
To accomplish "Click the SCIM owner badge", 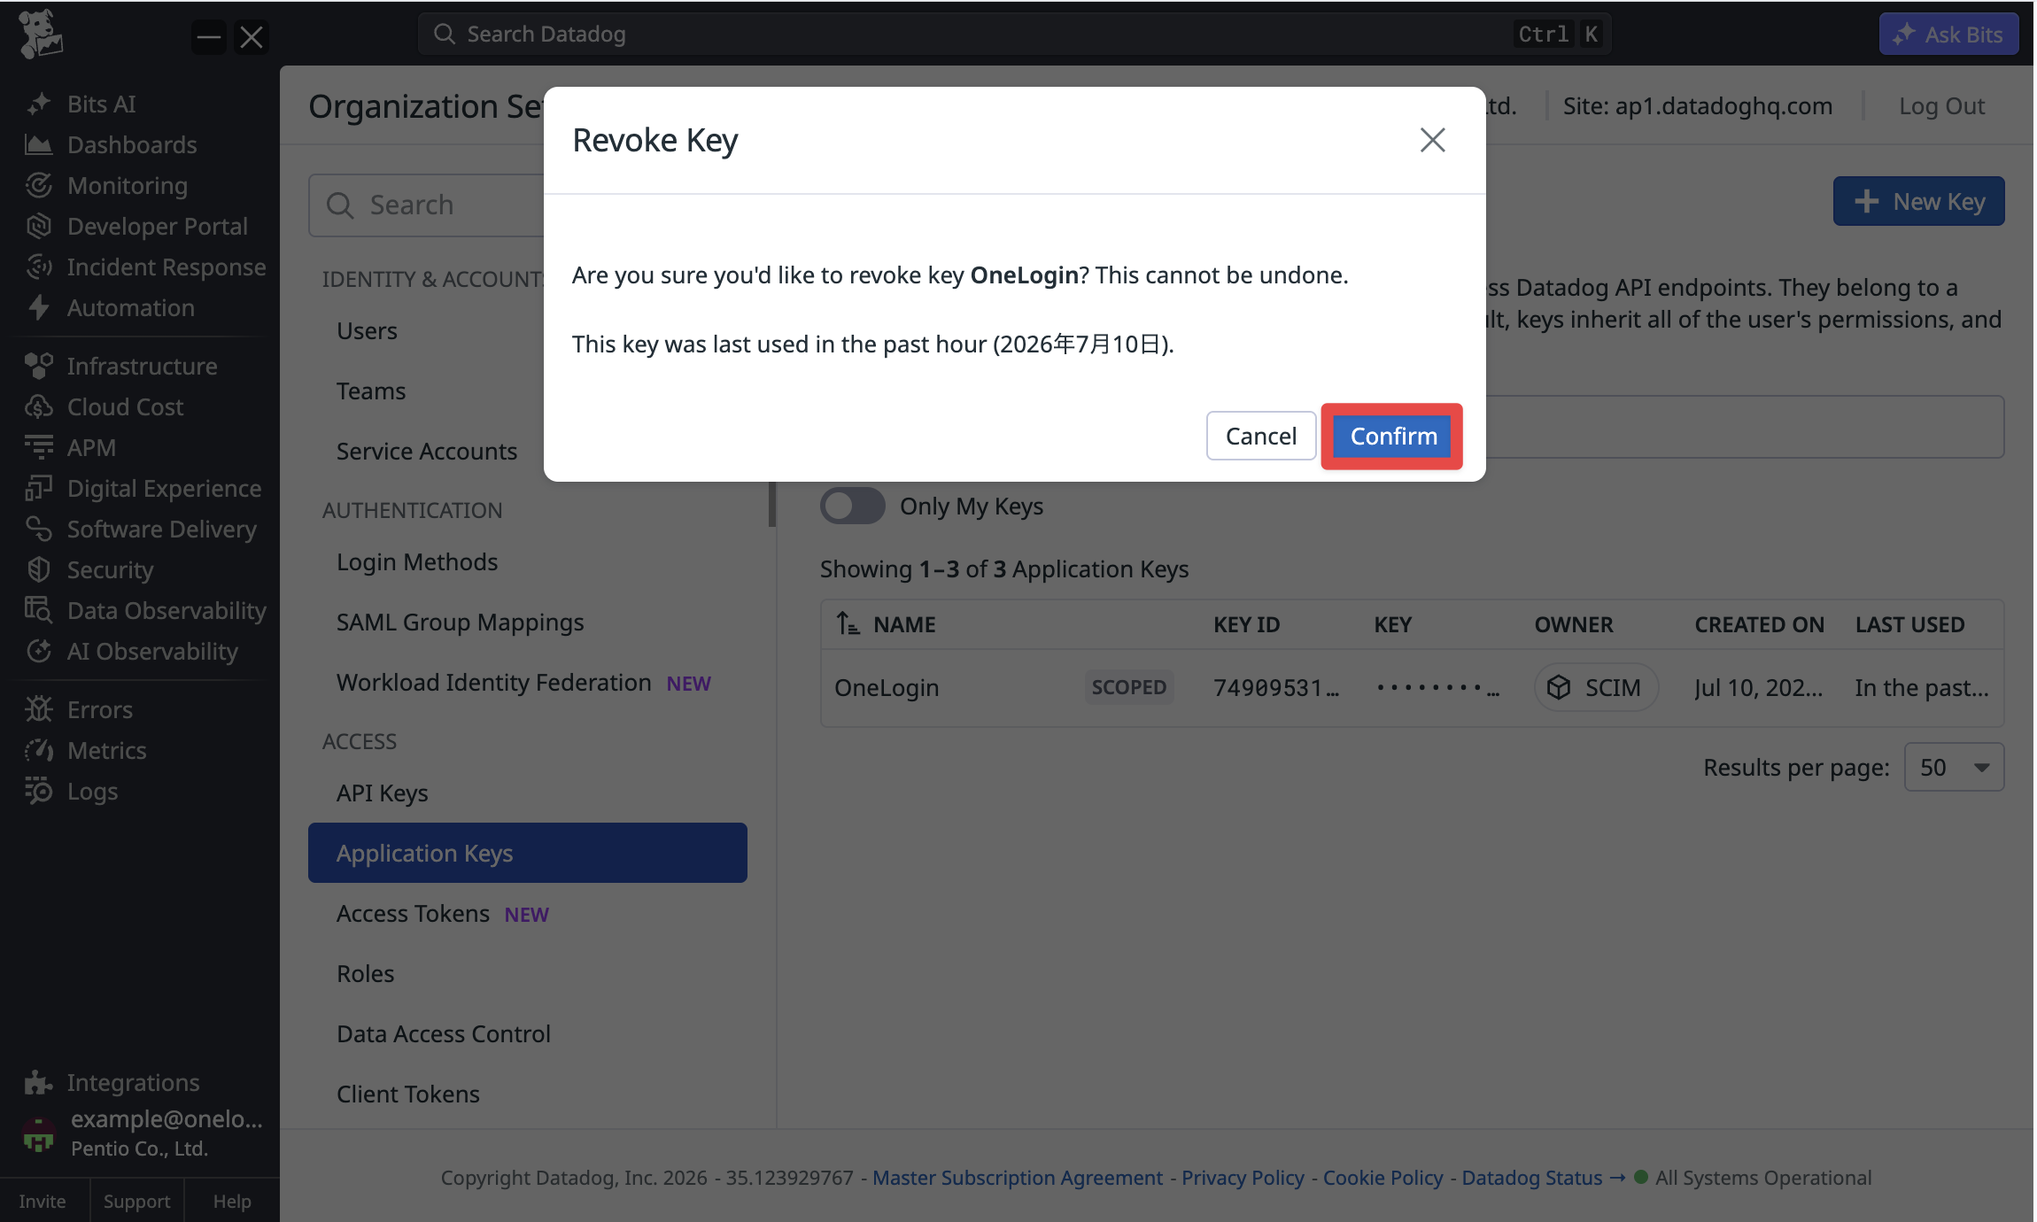I will [x=1596, y=687].
